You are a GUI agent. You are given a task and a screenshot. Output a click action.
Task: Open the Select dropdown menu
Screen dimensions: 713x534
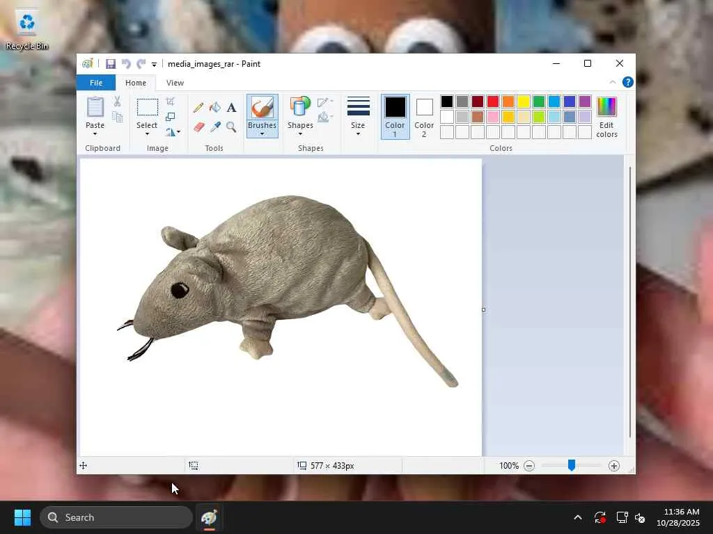[147, 133]
